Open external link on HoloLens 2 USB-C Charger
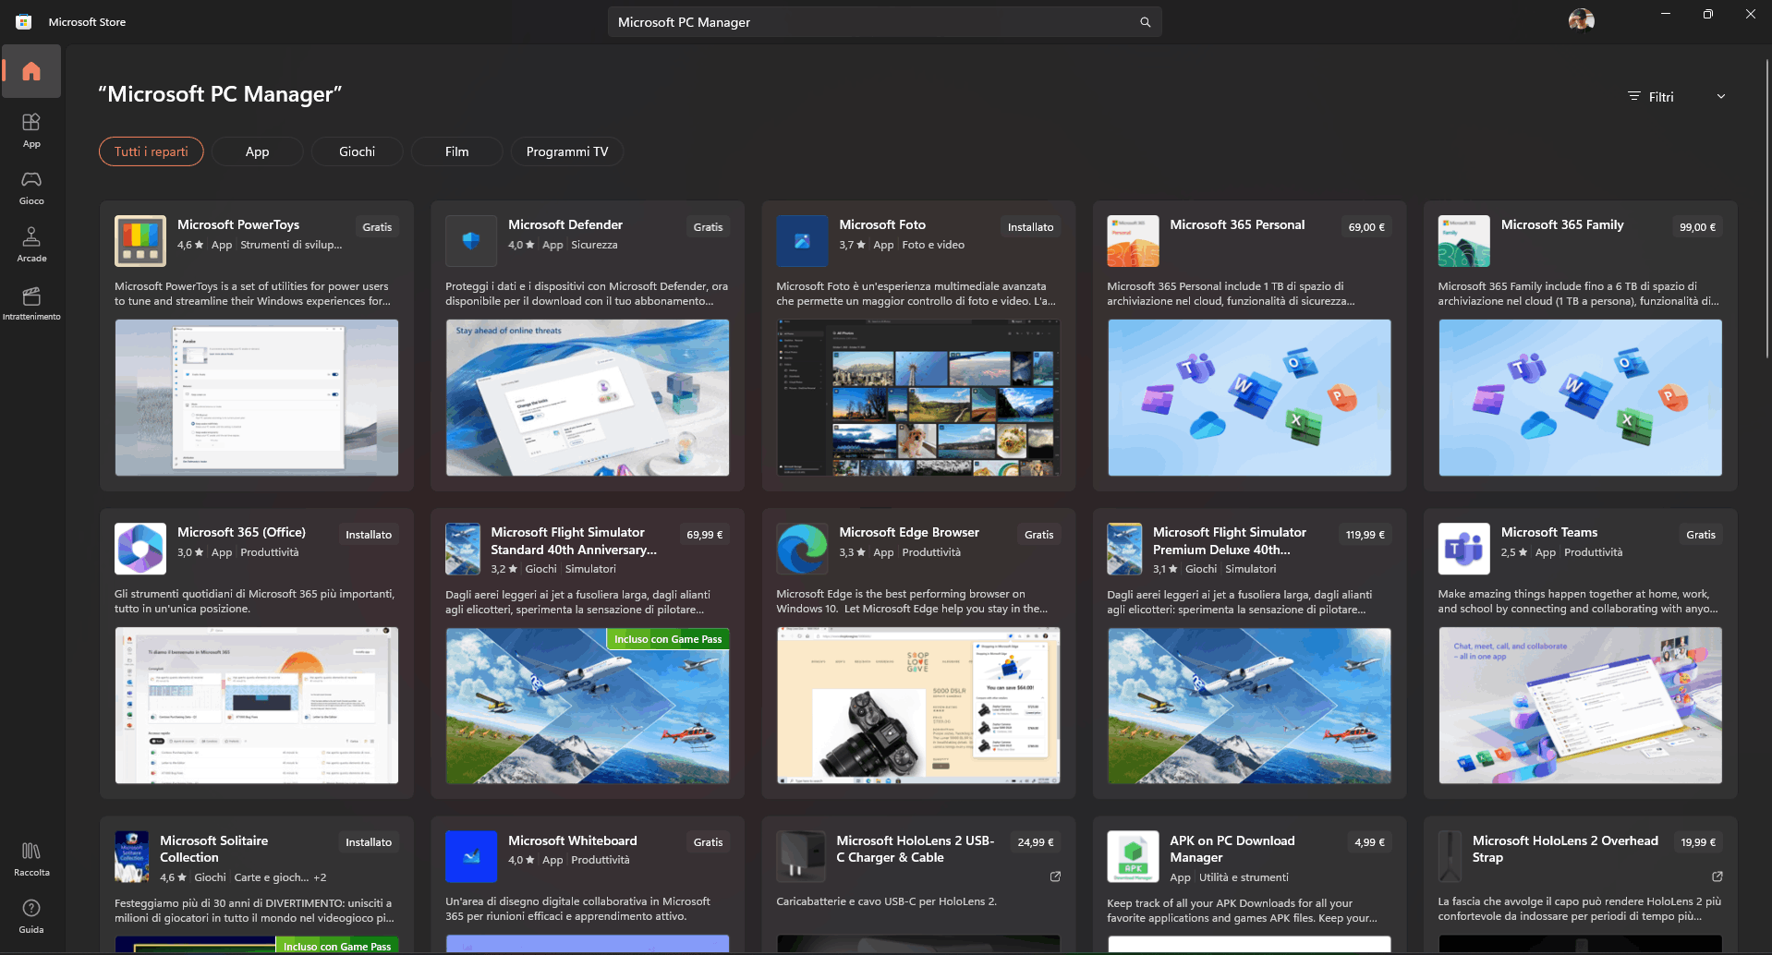This screenshot has height=955, width=1772. point(1055,876)
